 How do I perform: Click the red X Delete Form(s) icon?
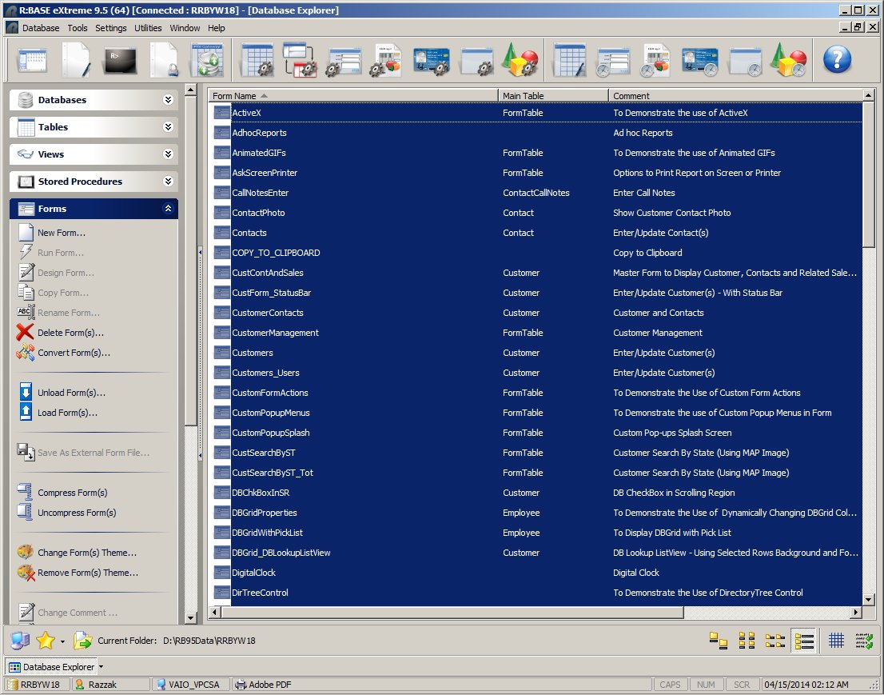26,333
